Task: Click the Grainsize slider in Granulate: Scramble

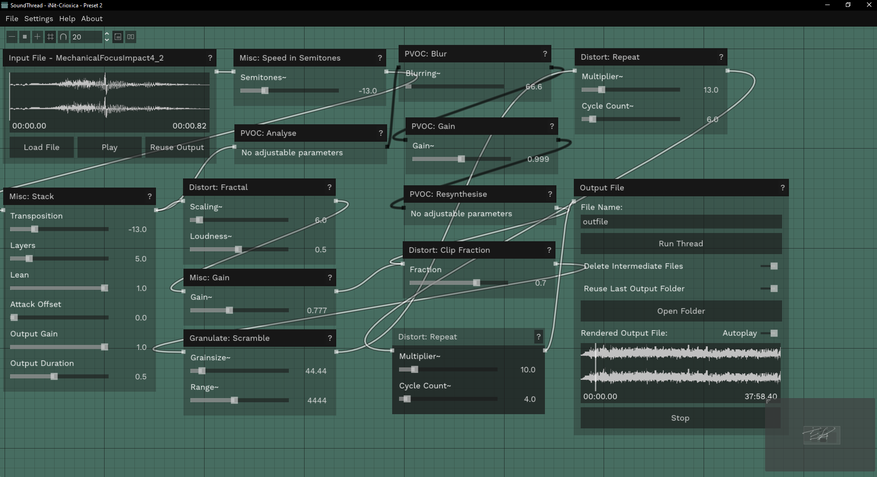Action: pos(239,371)
